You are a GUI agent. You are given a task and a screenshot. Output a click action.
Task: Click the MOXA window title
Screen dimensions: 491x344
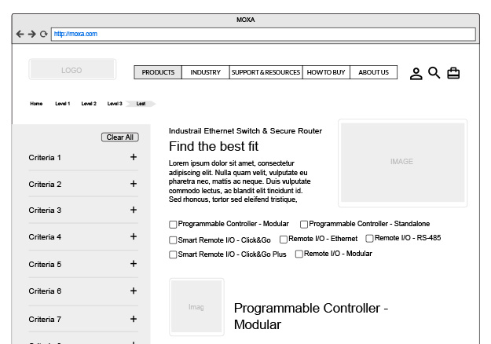coord(245,20)
